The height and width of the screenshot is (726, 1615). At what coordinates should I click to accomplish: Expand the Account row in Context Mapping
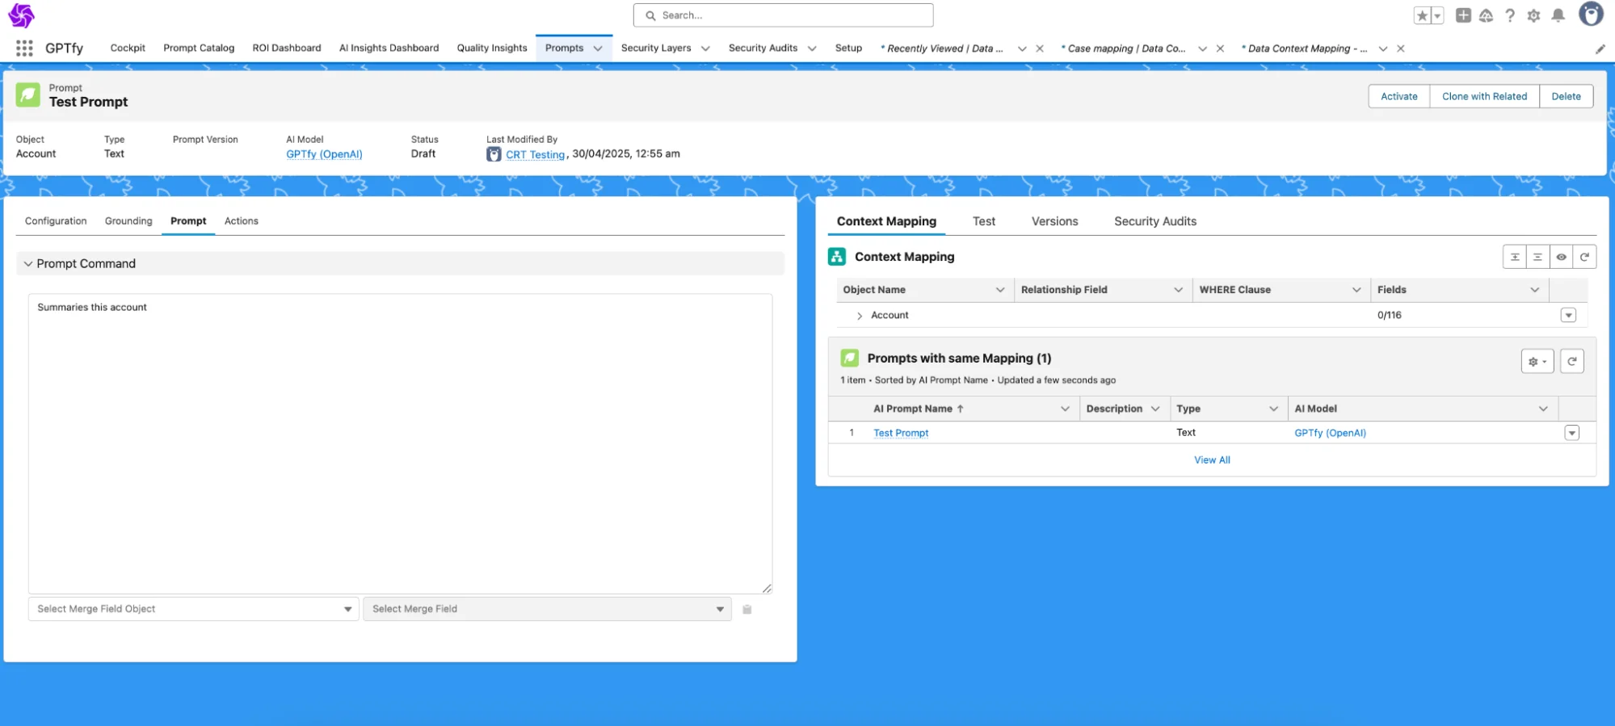[x=860, y=316]
